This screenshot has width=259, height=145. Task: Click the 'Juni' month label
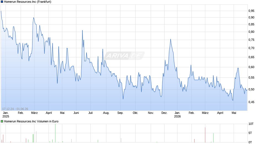click(x=76, y=113)
